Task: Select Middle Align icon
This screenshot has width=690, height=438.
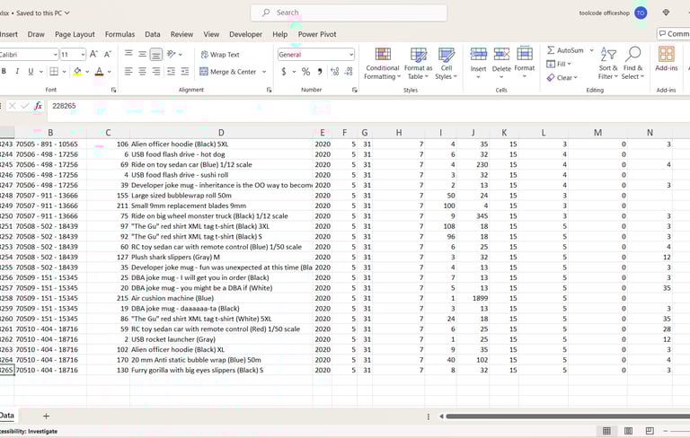Action: pos(142,54)
